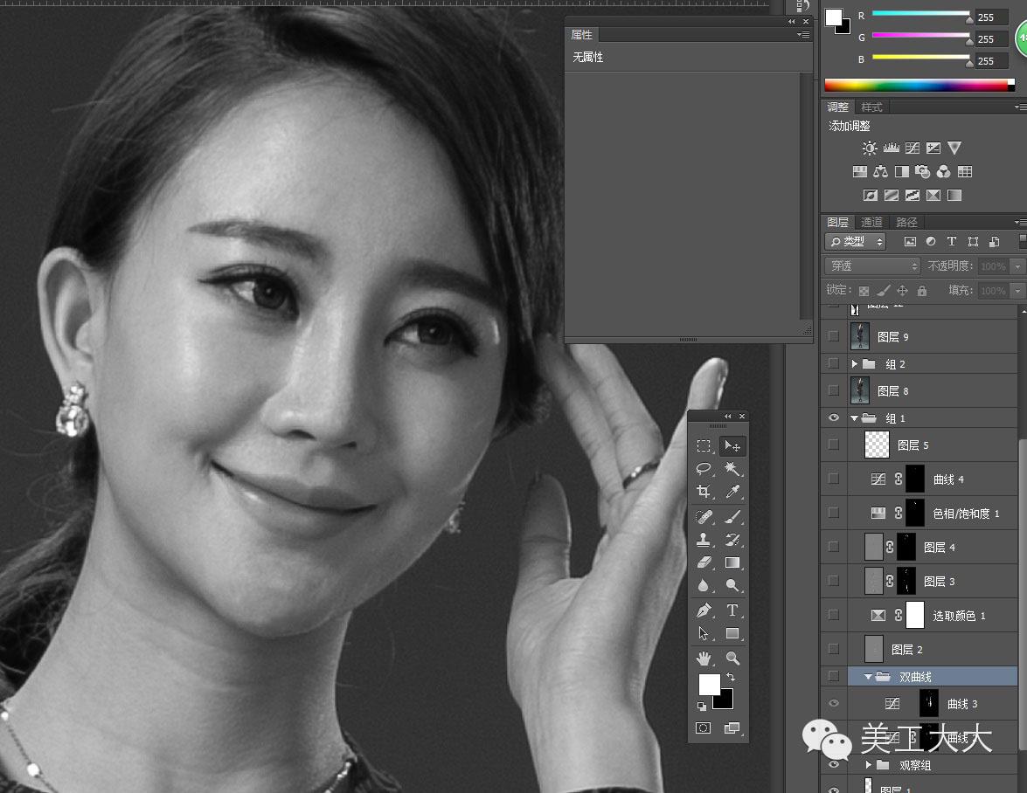Screen dimensions: 1027x793
Task: Toggle visibility of 选取颜色 1
Action: [833, 615]
